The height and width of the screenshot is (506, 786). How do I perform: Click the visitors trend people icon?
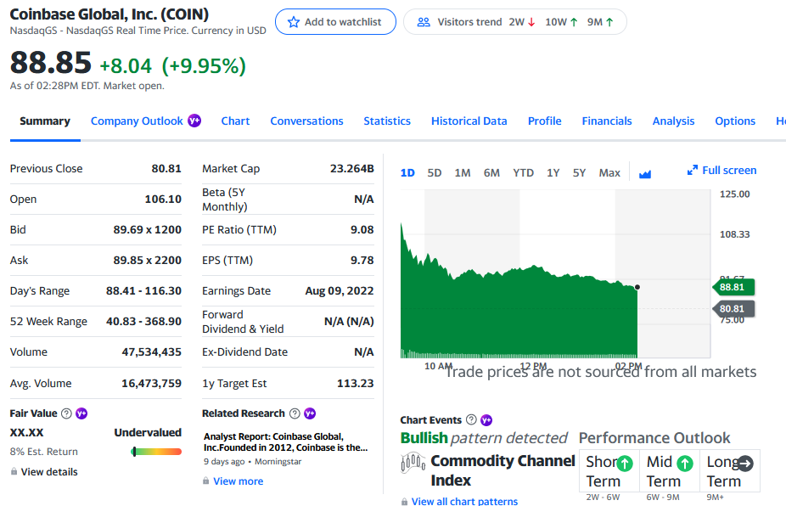424,22
